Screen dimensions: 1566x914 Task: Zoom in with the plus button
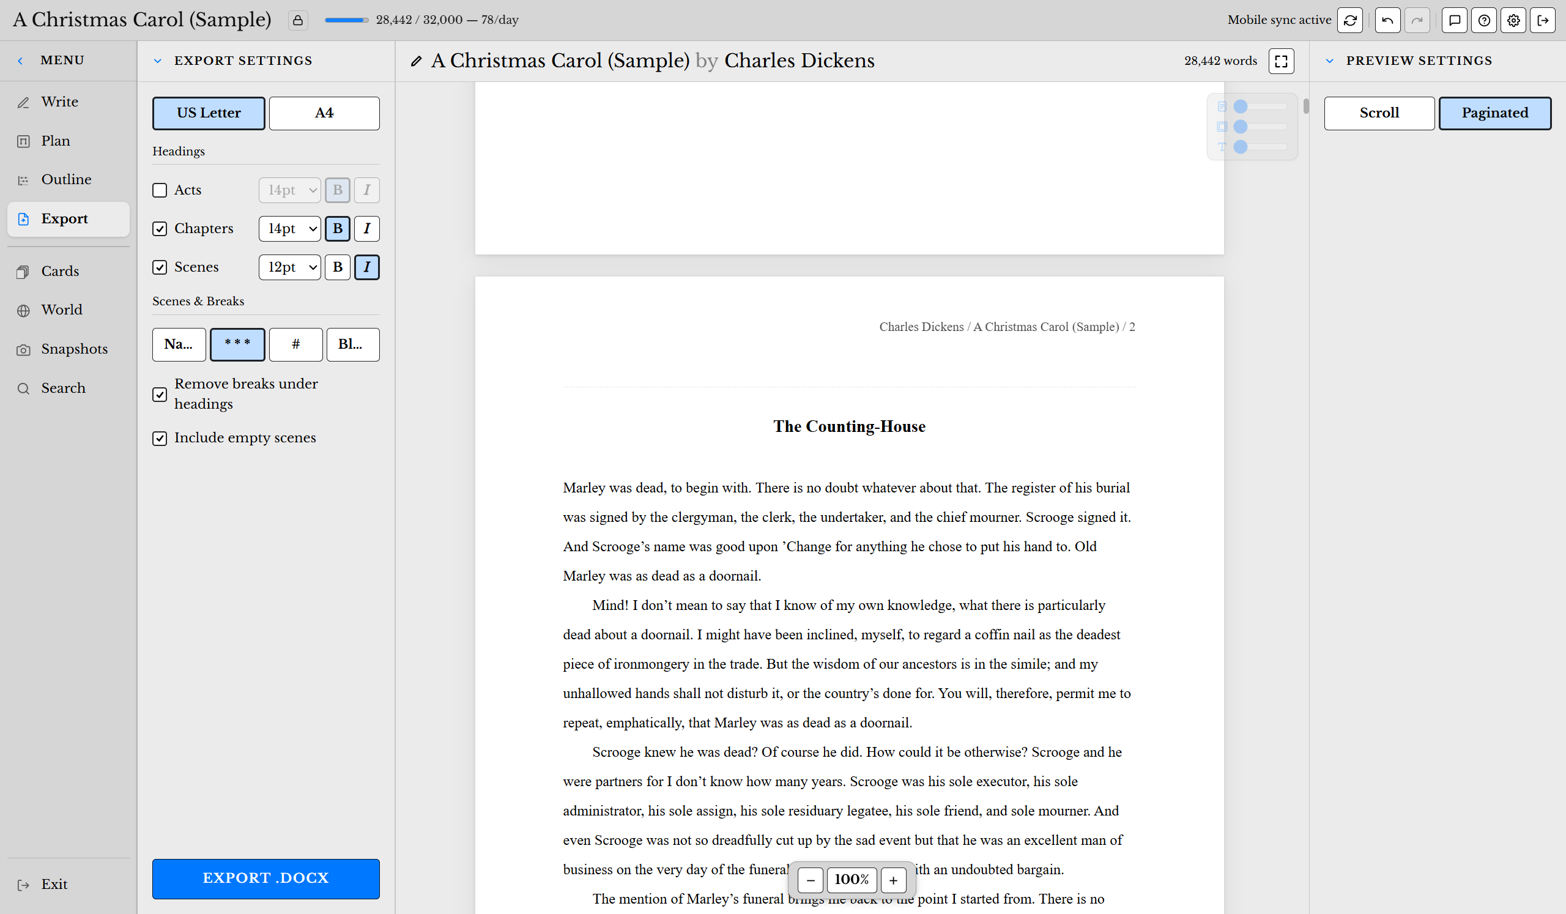pos(893,880)
